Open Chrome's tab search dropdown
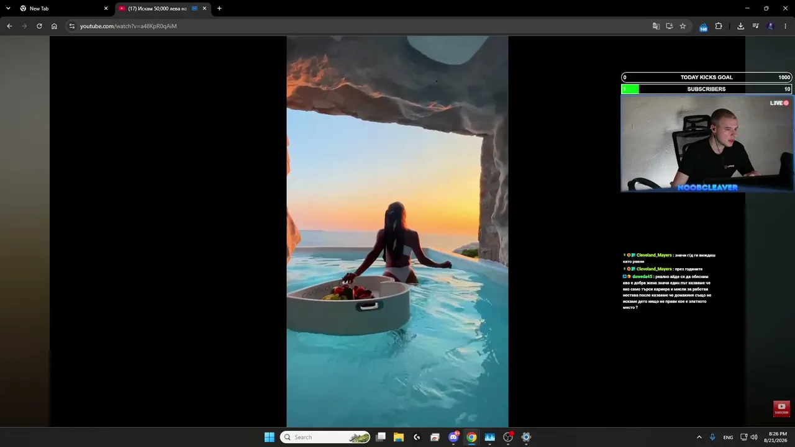Viewport: 795px width, 447px height. pos(8,9)
